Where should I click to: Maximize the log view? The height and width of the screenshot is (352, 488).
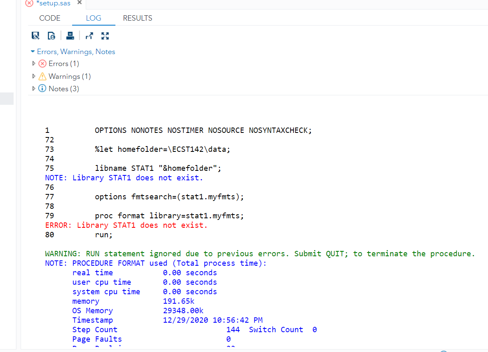click(105, 35)
